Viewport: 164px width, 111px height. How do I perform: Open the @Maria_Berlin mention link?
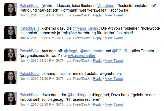click(x=85, y=28)
